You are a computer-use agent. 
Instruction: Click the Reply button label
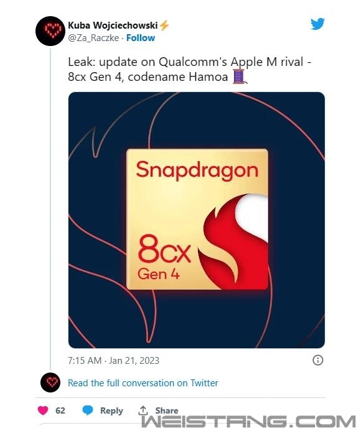click(x=111, y=410)
